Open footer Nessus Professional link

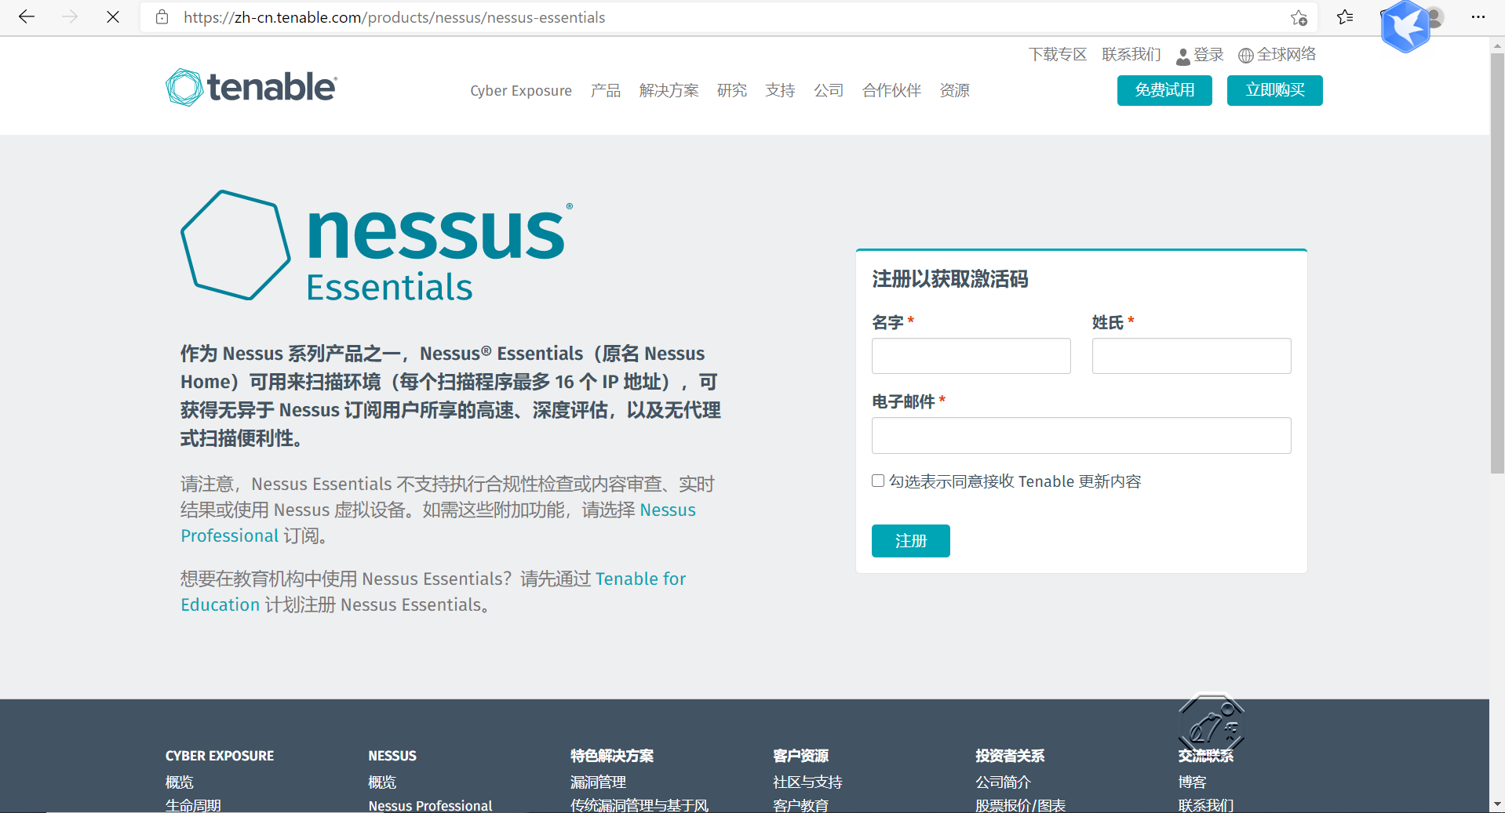430,805
